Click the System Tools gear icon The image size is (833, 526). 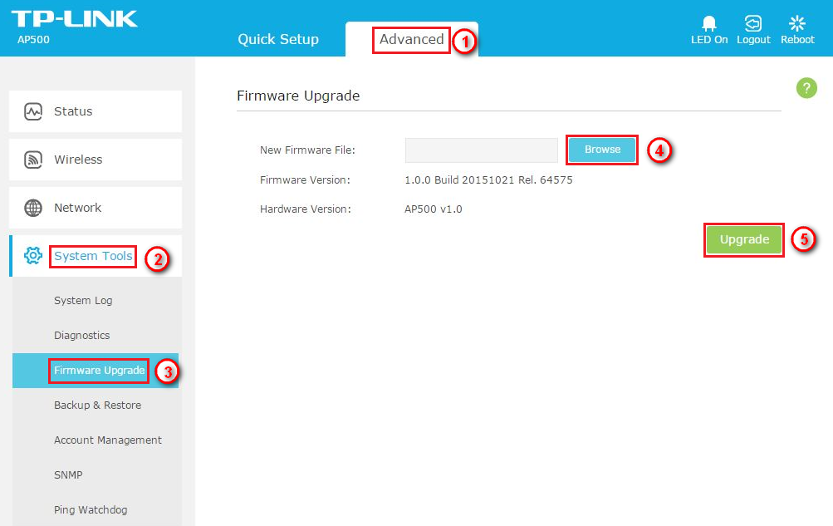(33, 256)
